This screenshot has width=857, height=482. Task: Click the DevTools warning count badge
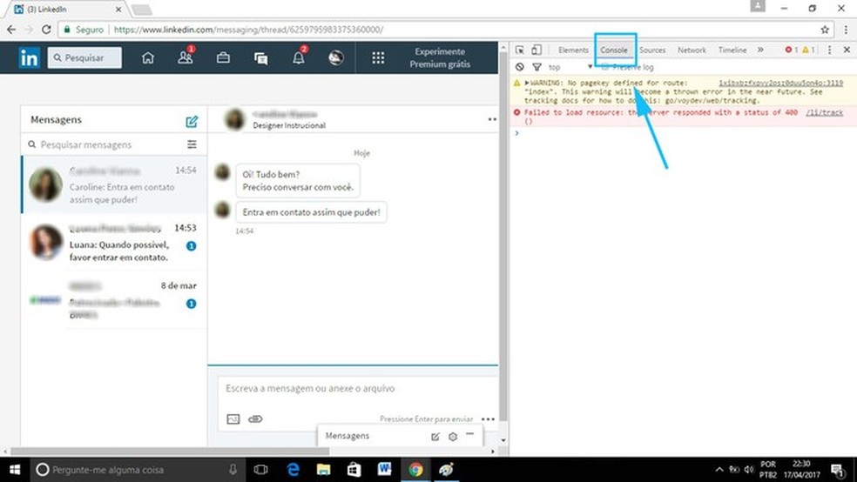click(808, 50)
